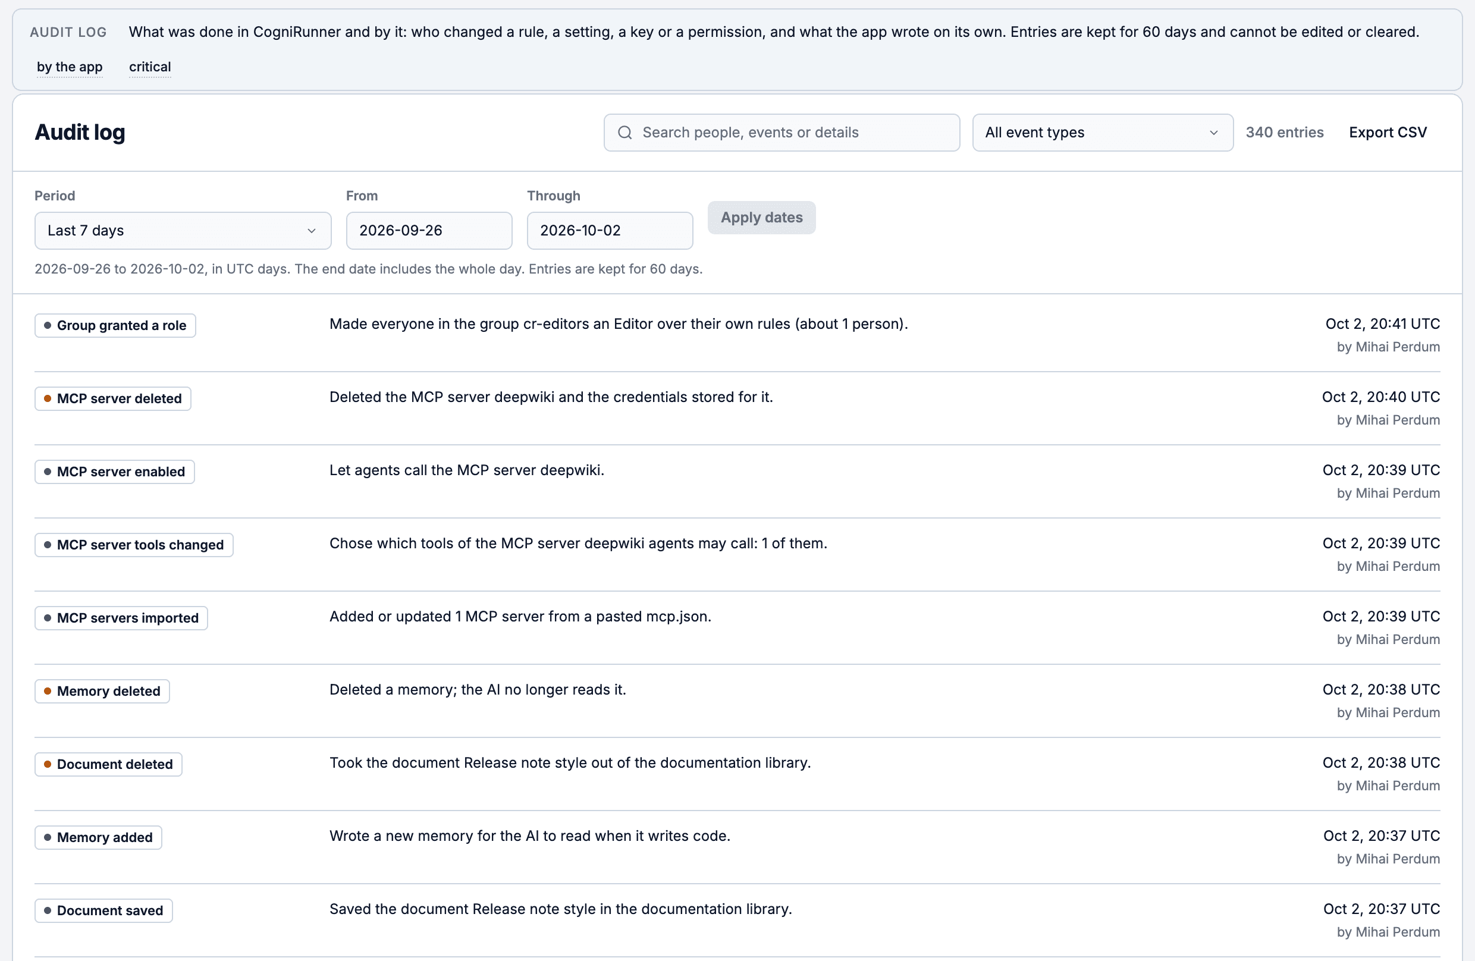Click the Through date field 2026-10-02
Viewport: 1475px width, 961px height.
point(610,231)
